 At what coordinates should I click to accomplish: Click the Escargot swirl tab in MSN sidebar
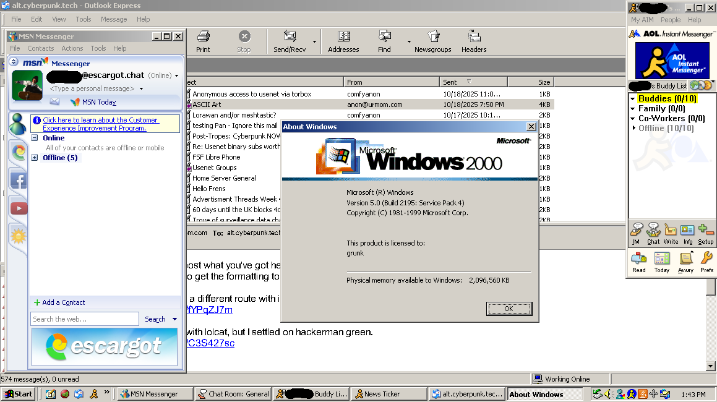coord(19,152)
